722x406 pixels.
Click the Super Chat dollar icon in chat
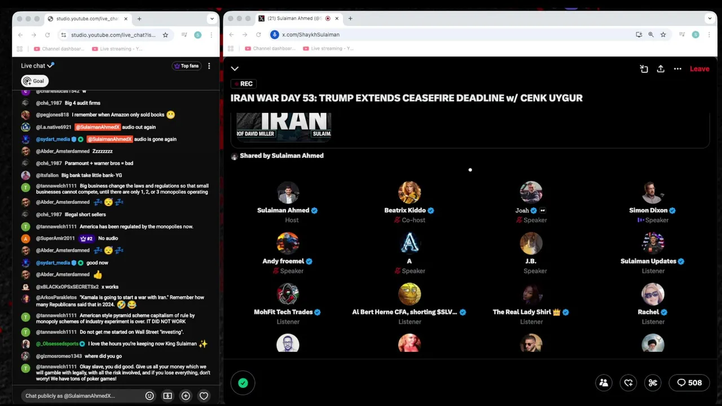(x=168, y=396)
